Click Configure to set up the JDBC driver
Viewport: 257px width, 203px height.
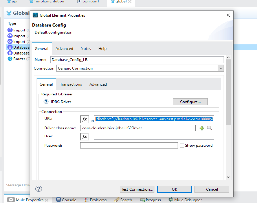coord(190,101)
